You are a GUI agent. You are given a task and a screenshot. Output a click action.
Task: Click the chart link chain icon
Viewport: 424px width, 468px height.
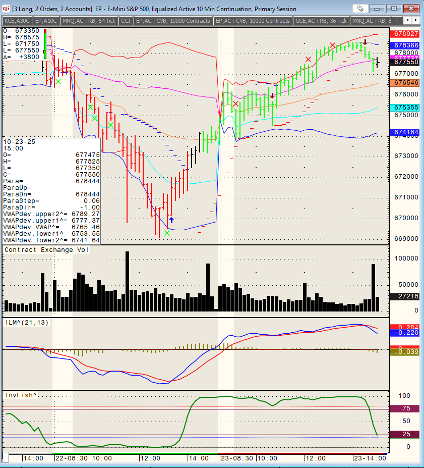pos(360,9)
